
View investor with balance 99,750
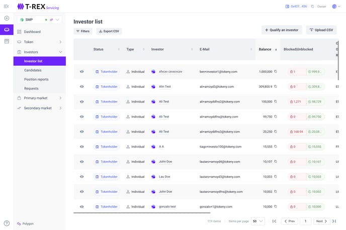pyautogui.click(x=81, y=117)
